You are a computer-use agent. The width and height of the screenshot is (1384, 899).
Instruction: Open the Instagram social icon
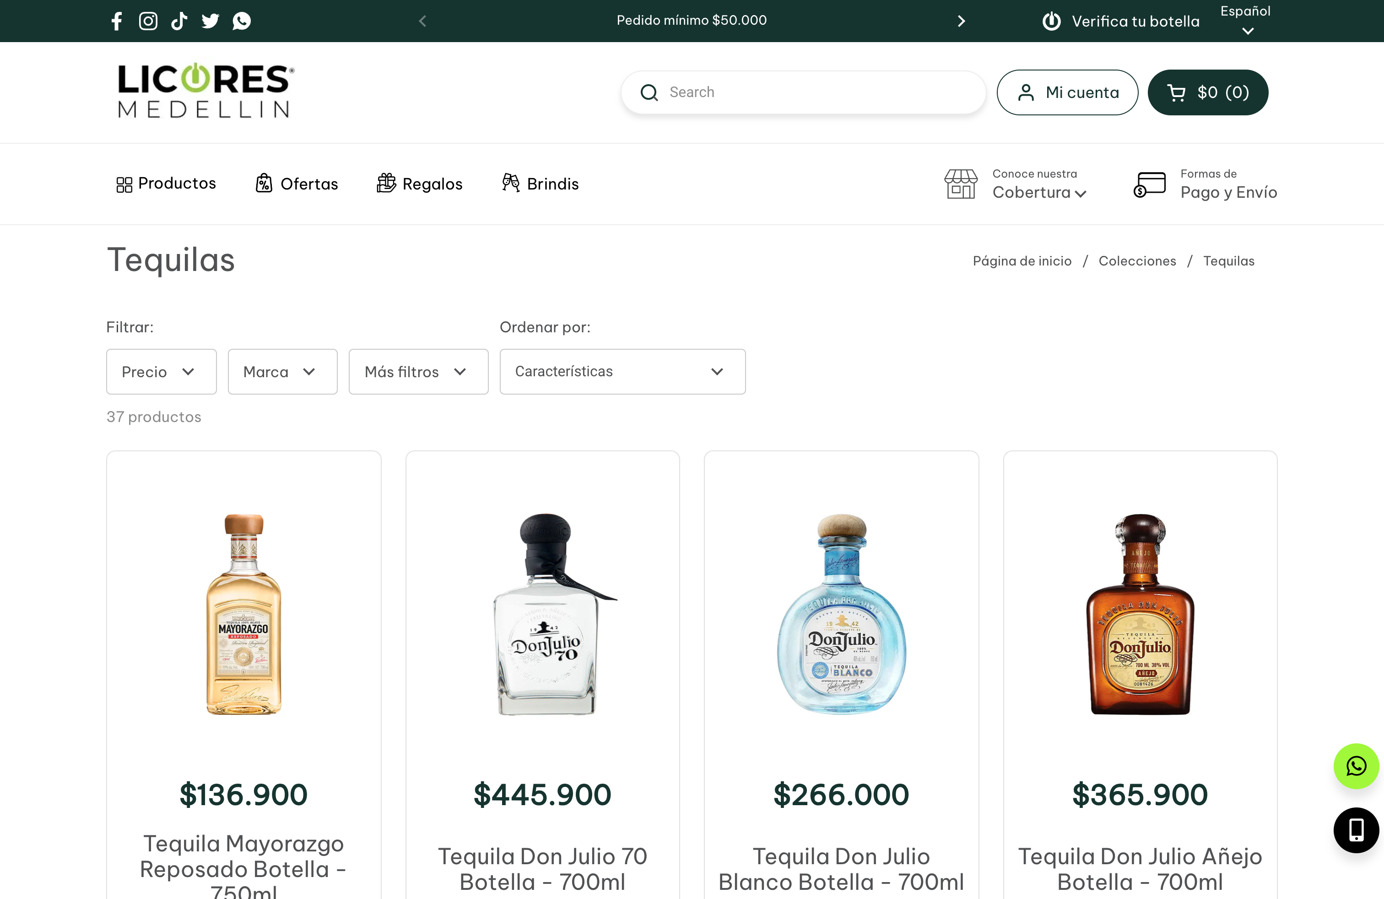148,21
